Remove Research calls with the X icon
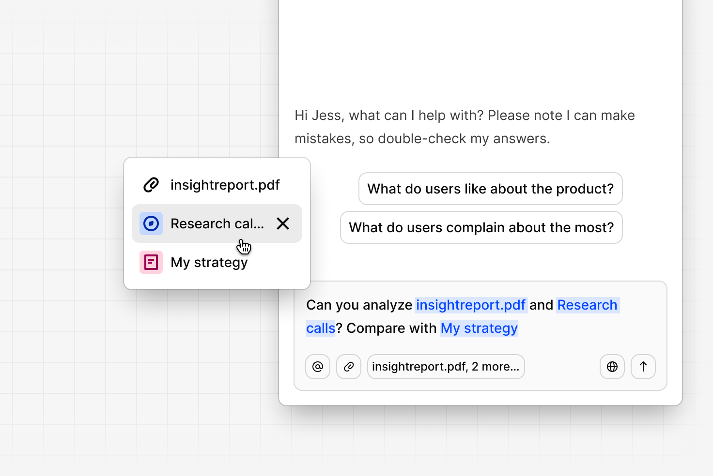Viewport: 713px width, 476px height. pos(283,223)
